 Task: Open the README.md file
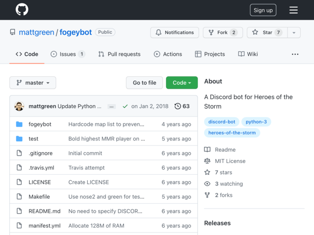[45, 211]
